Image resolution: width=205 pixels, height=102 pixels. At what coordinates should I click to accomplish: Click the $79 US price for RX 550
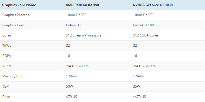coord(71,97)
